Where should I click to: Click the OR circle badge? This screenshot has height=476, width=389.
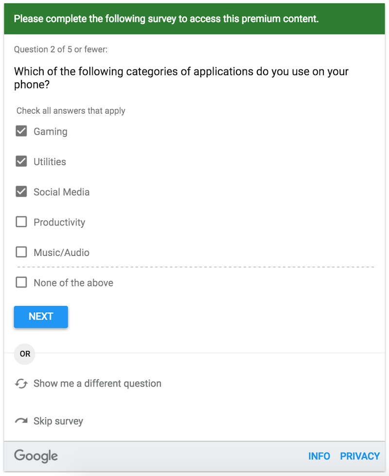(25, 354)
